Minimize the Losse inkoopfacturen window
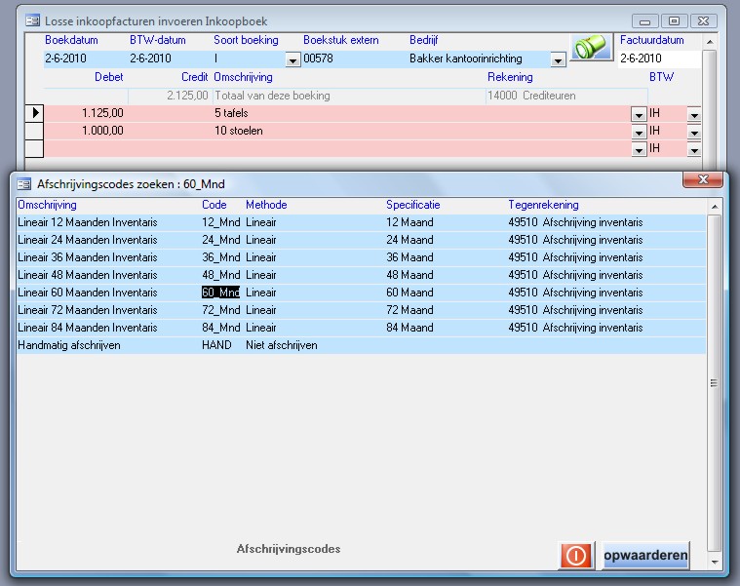 tap(645, 21)
